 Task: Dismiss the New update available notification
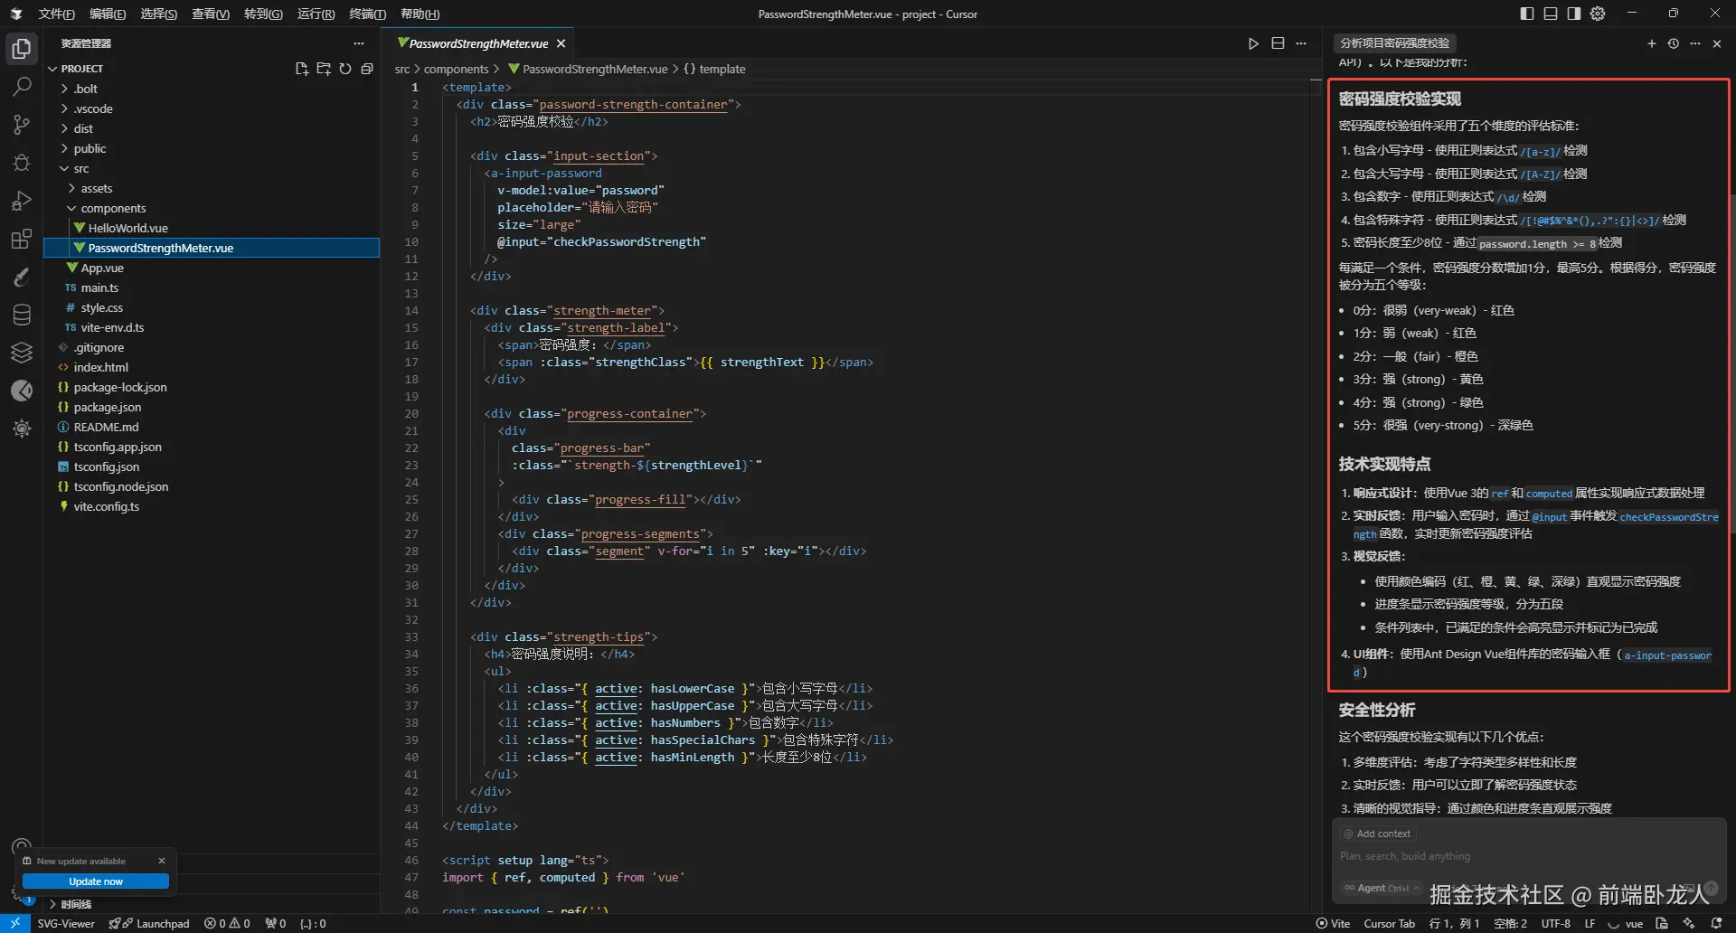tap(162, 861)
